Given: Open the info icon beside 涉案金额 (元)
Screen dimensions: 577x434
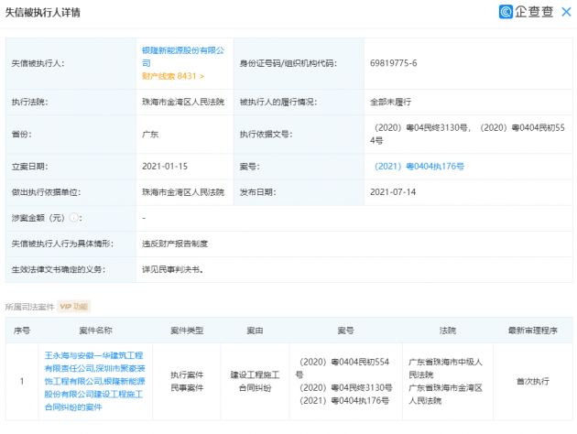Looking at the screenshot, I should coord(73,218).
